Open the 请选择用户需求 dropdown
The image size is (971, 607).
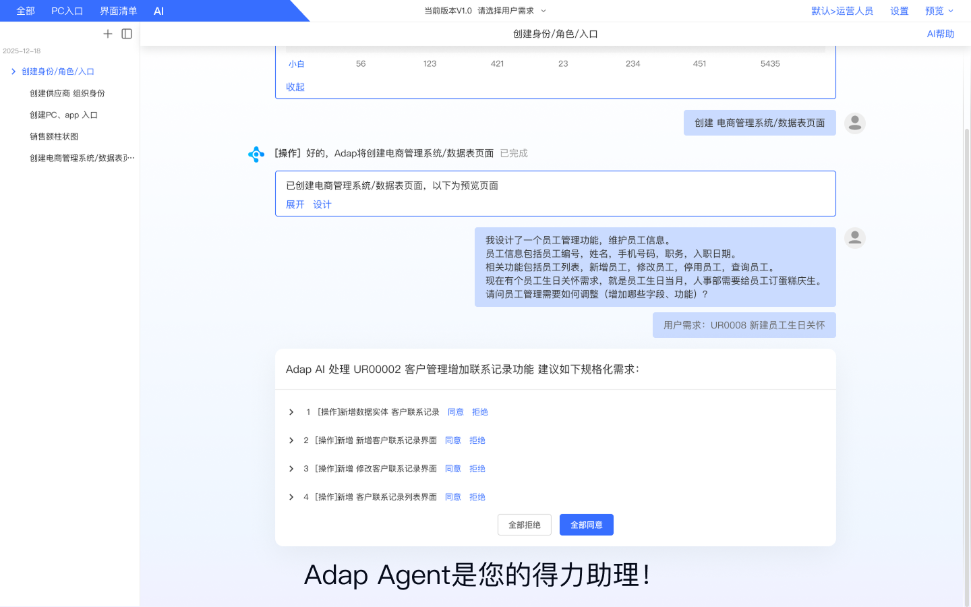tap(511, 11)
